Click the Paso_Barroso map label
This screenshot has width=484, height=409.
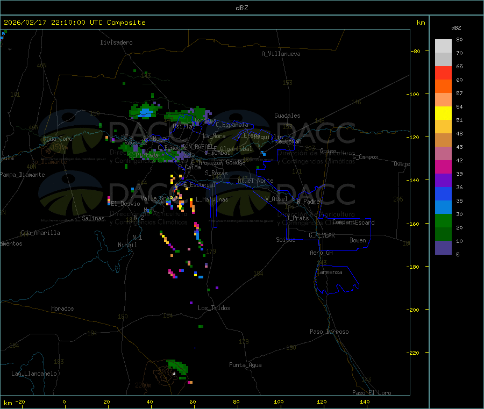click(329, 332)
